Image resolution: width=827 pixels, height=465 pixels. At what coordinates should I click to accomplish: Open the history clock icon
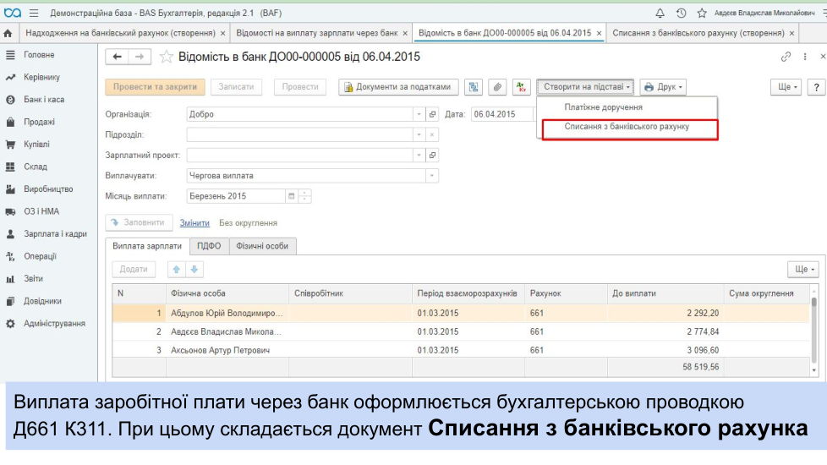(681, 13)
